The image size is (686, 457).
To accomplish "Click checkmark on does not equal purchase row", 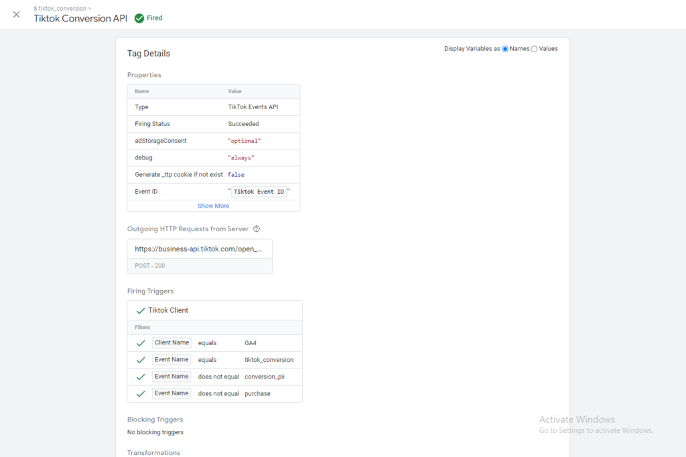I will pos(141,394).
